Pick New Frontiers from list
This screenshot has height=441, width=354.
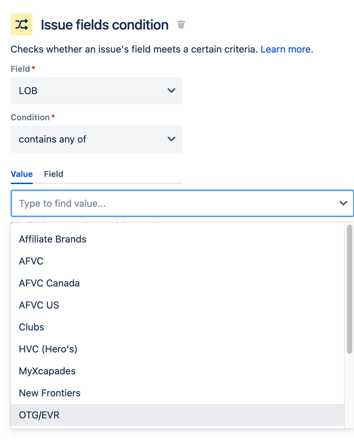point(50,393)
